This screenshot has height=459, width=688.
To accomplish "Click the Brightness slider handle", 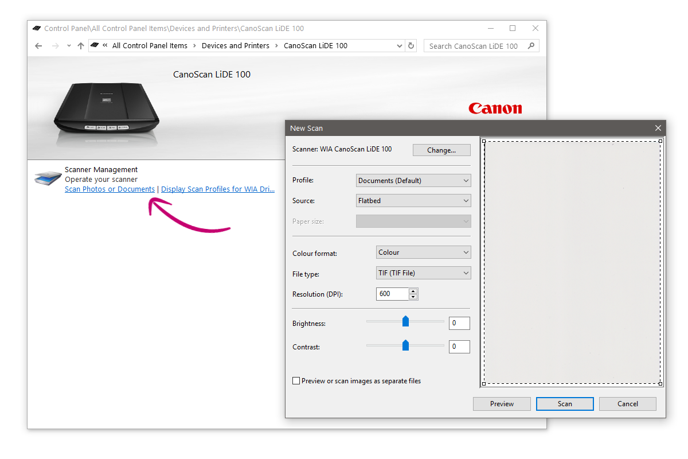I will (405, 321).
